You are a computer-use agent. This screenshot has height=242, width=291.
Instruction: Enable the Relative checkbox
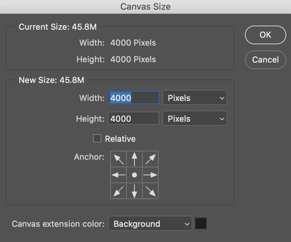97,138
